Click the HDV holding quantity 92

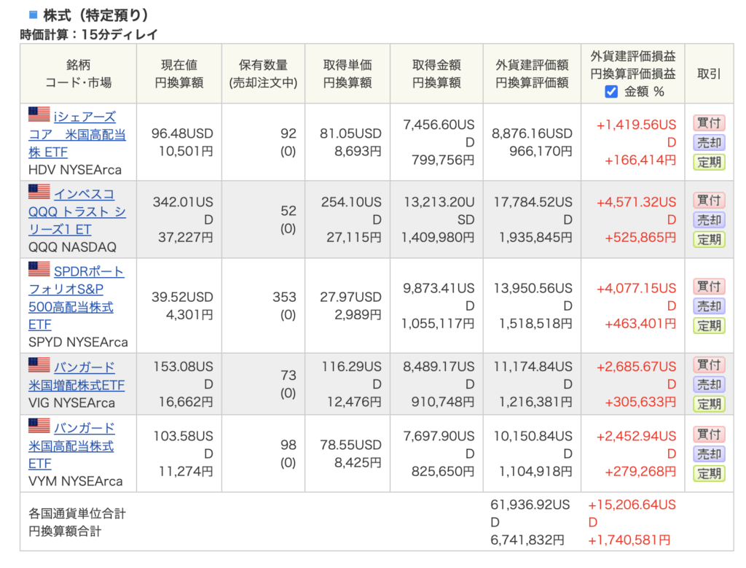(x=288, y=133)
